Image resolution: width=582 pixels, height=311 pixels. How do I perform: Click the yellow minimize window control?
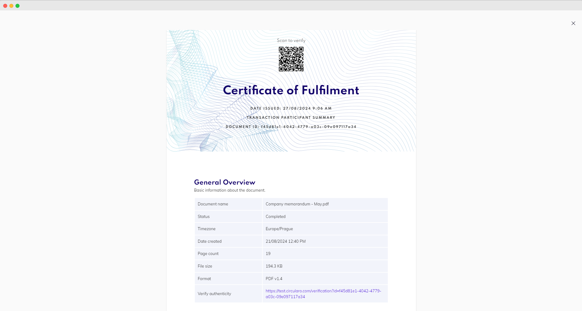click(x=11, y=5)
